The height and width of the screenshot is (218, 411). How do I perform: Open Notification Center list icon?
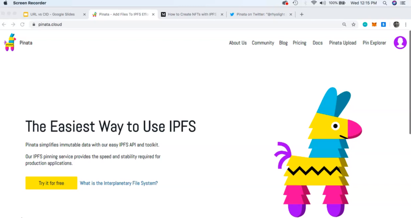[403, 3]
